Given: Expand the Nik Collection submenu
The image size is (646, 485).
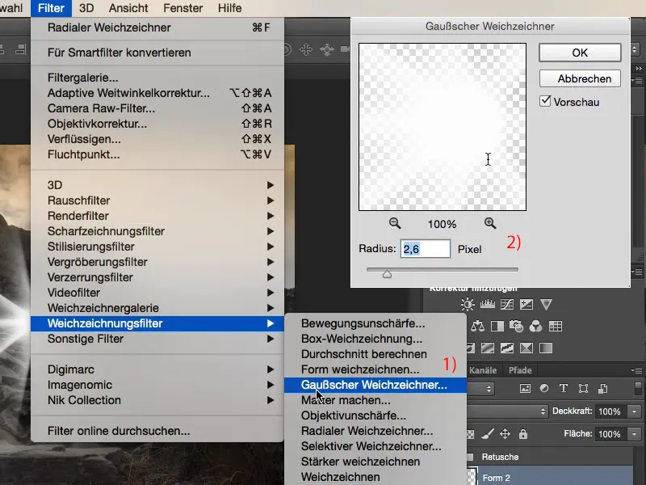Looking at the screenshot, I should click(x=157, y=400).
